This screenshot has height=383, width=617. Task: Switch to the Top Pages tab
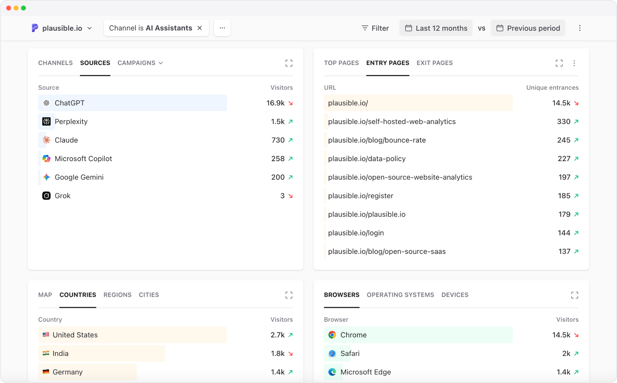pos(341,63)
